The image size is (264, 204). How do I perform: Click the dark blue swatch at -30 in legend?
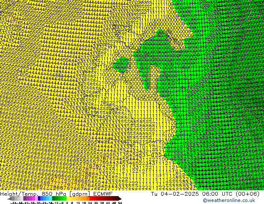(x=39, y=198)
